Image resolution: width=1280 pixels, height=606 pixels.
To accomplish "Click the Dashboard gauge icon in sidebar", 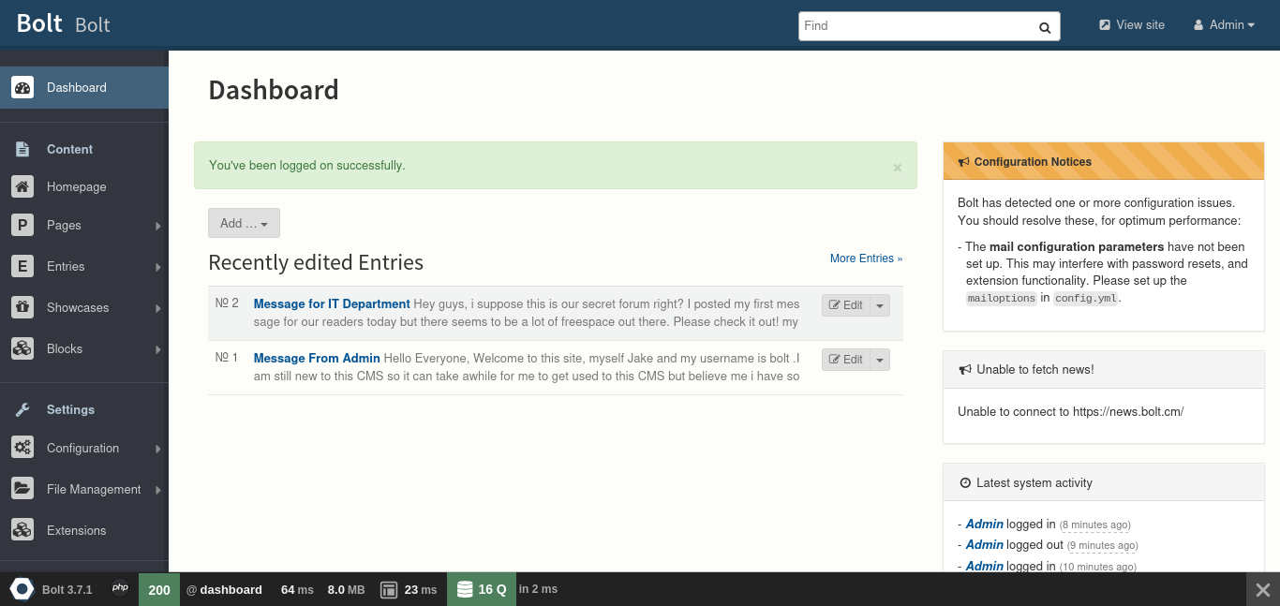I will tap(22, 87).
